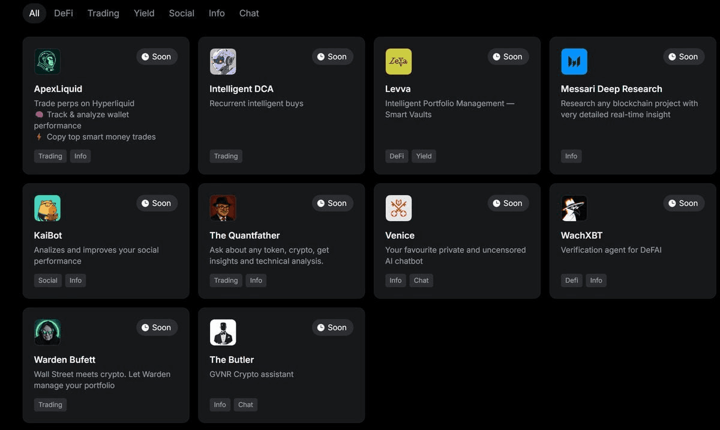Click the Soon badge on The Butler
This screenshot has width=720, height=430.
point(332,327)
